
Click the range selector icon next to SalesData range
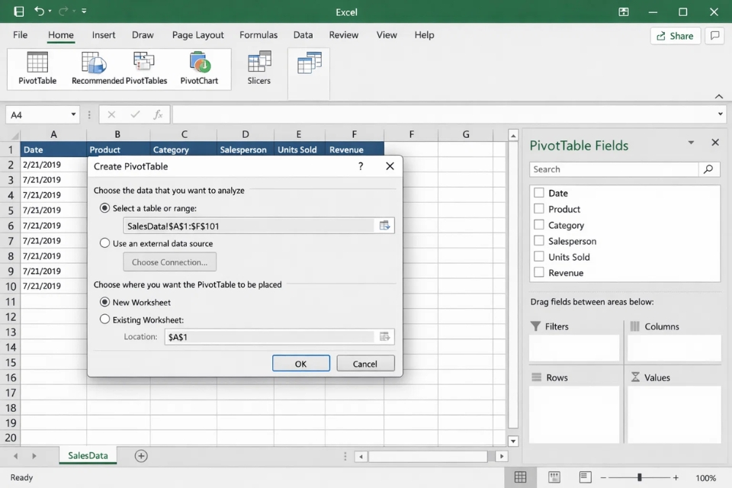click(x=385, y=225)
